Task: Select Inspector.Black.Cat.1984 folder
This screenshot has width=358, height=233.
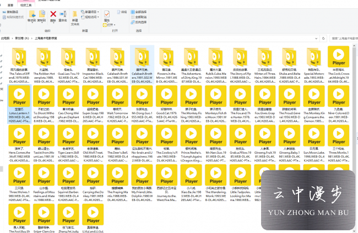Action: coord(93,64)
